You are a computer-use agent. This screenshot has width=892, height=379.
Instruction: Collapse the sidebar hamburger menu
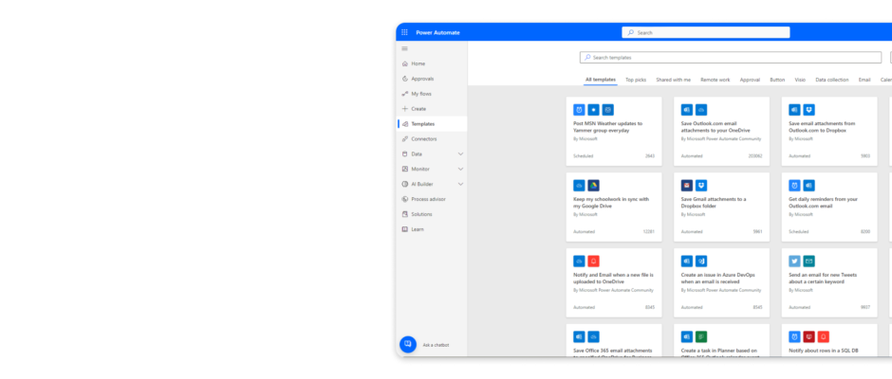coord(404,49)
